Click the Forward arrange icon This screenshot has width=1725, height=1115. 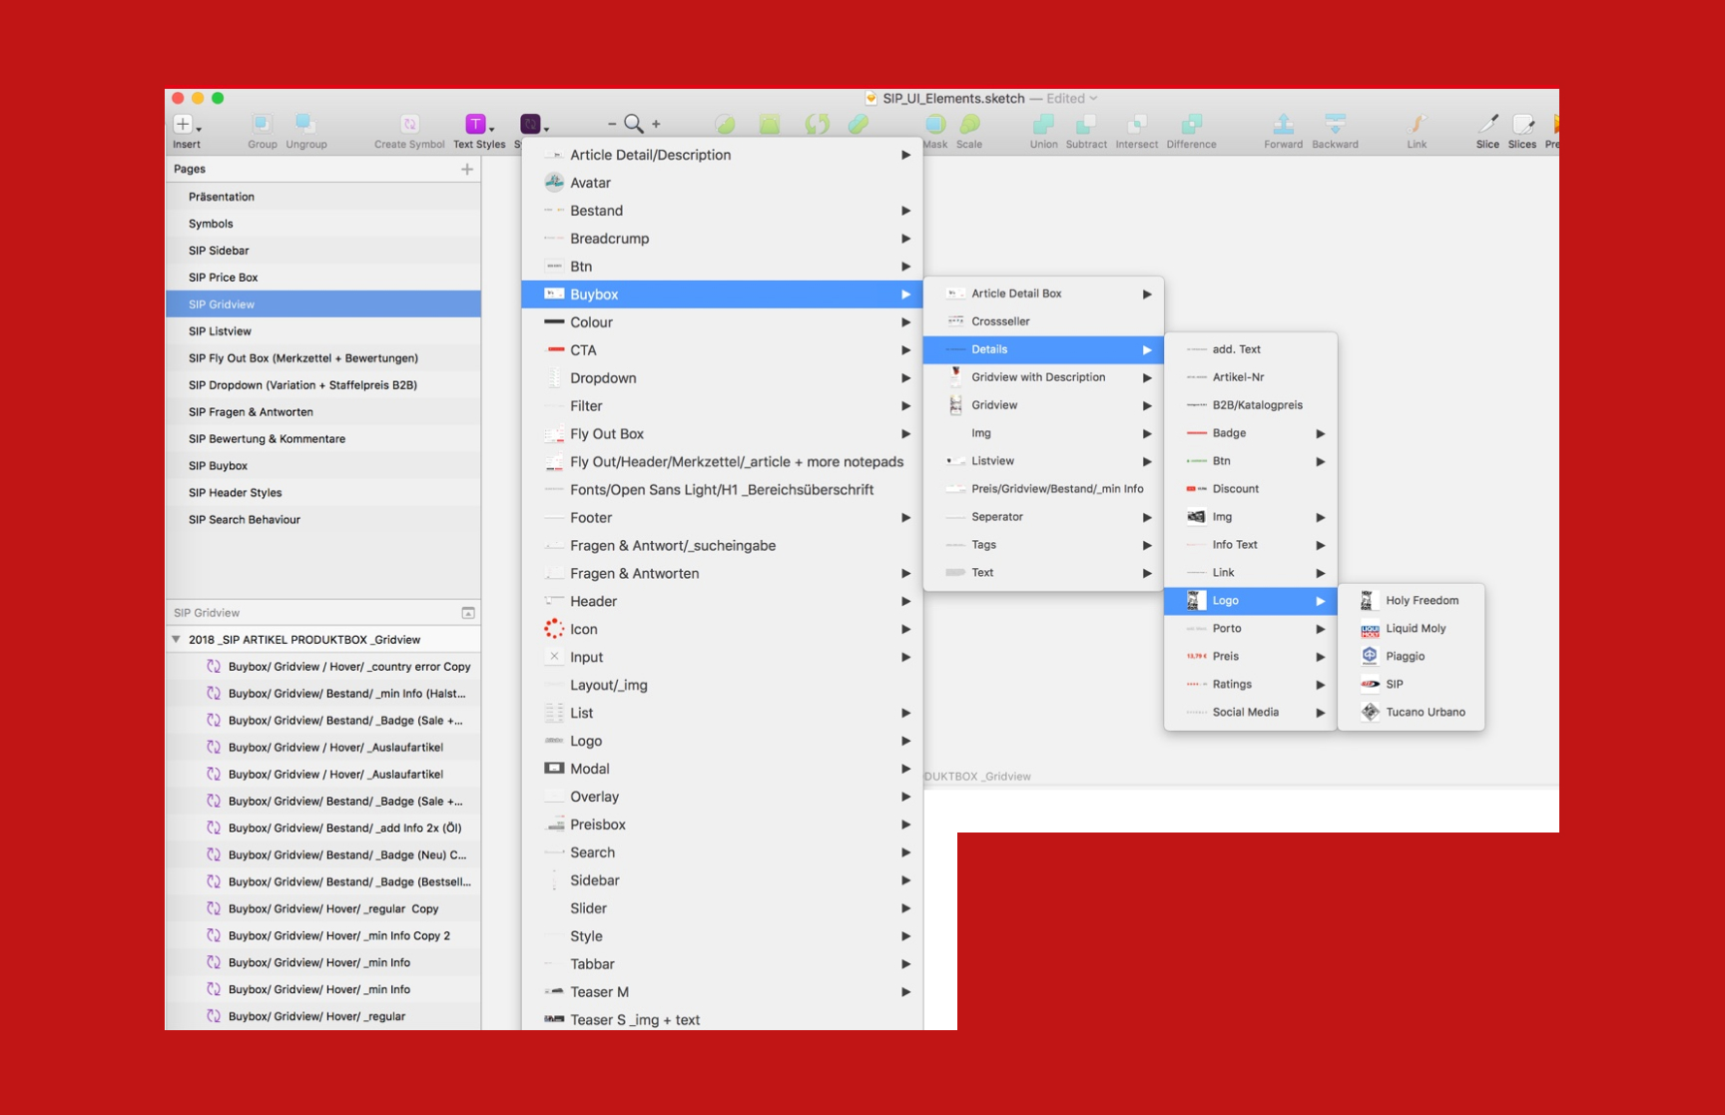click(x=1283, y=124)
